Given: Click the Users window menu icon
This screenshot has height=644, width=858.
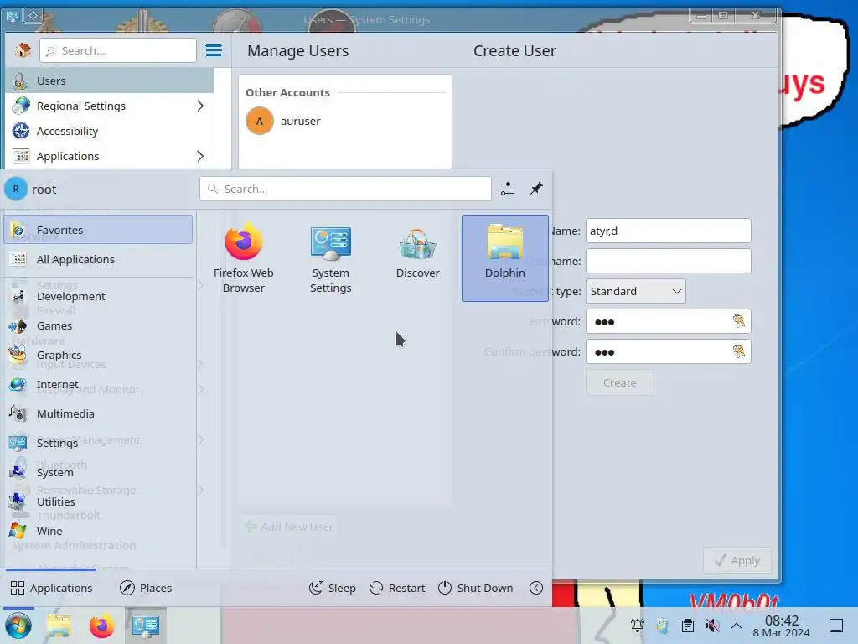Looking at the screenshot, I should 12,16.
